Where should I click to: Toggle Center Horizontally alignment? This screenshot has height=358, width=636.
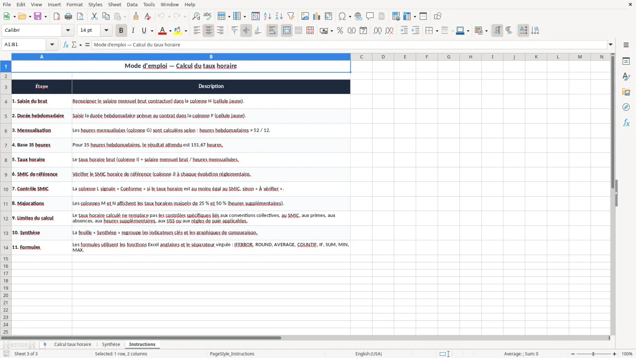pos(208,31)
